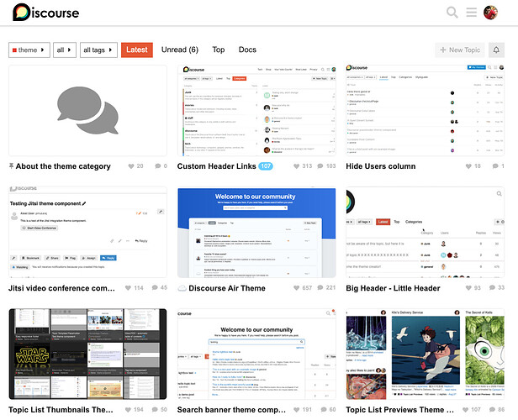Click the Search banner theme component thumbnail
The image size is (518, 420).
click(256, 354)
